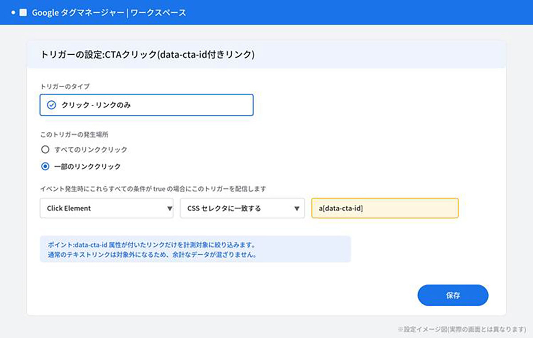Select 一部のリンククリック radio button
The width and height of the screenshot is (533, 338).
45,167
